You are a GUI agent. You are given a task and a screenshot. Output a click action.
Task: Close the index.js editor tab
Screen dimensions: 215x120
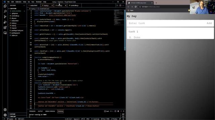[66, 5]
